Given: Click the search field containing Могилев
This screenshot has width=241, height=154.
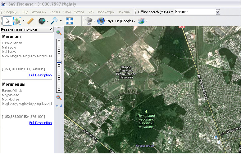Looking at the screenshot, I should [194, 12].
